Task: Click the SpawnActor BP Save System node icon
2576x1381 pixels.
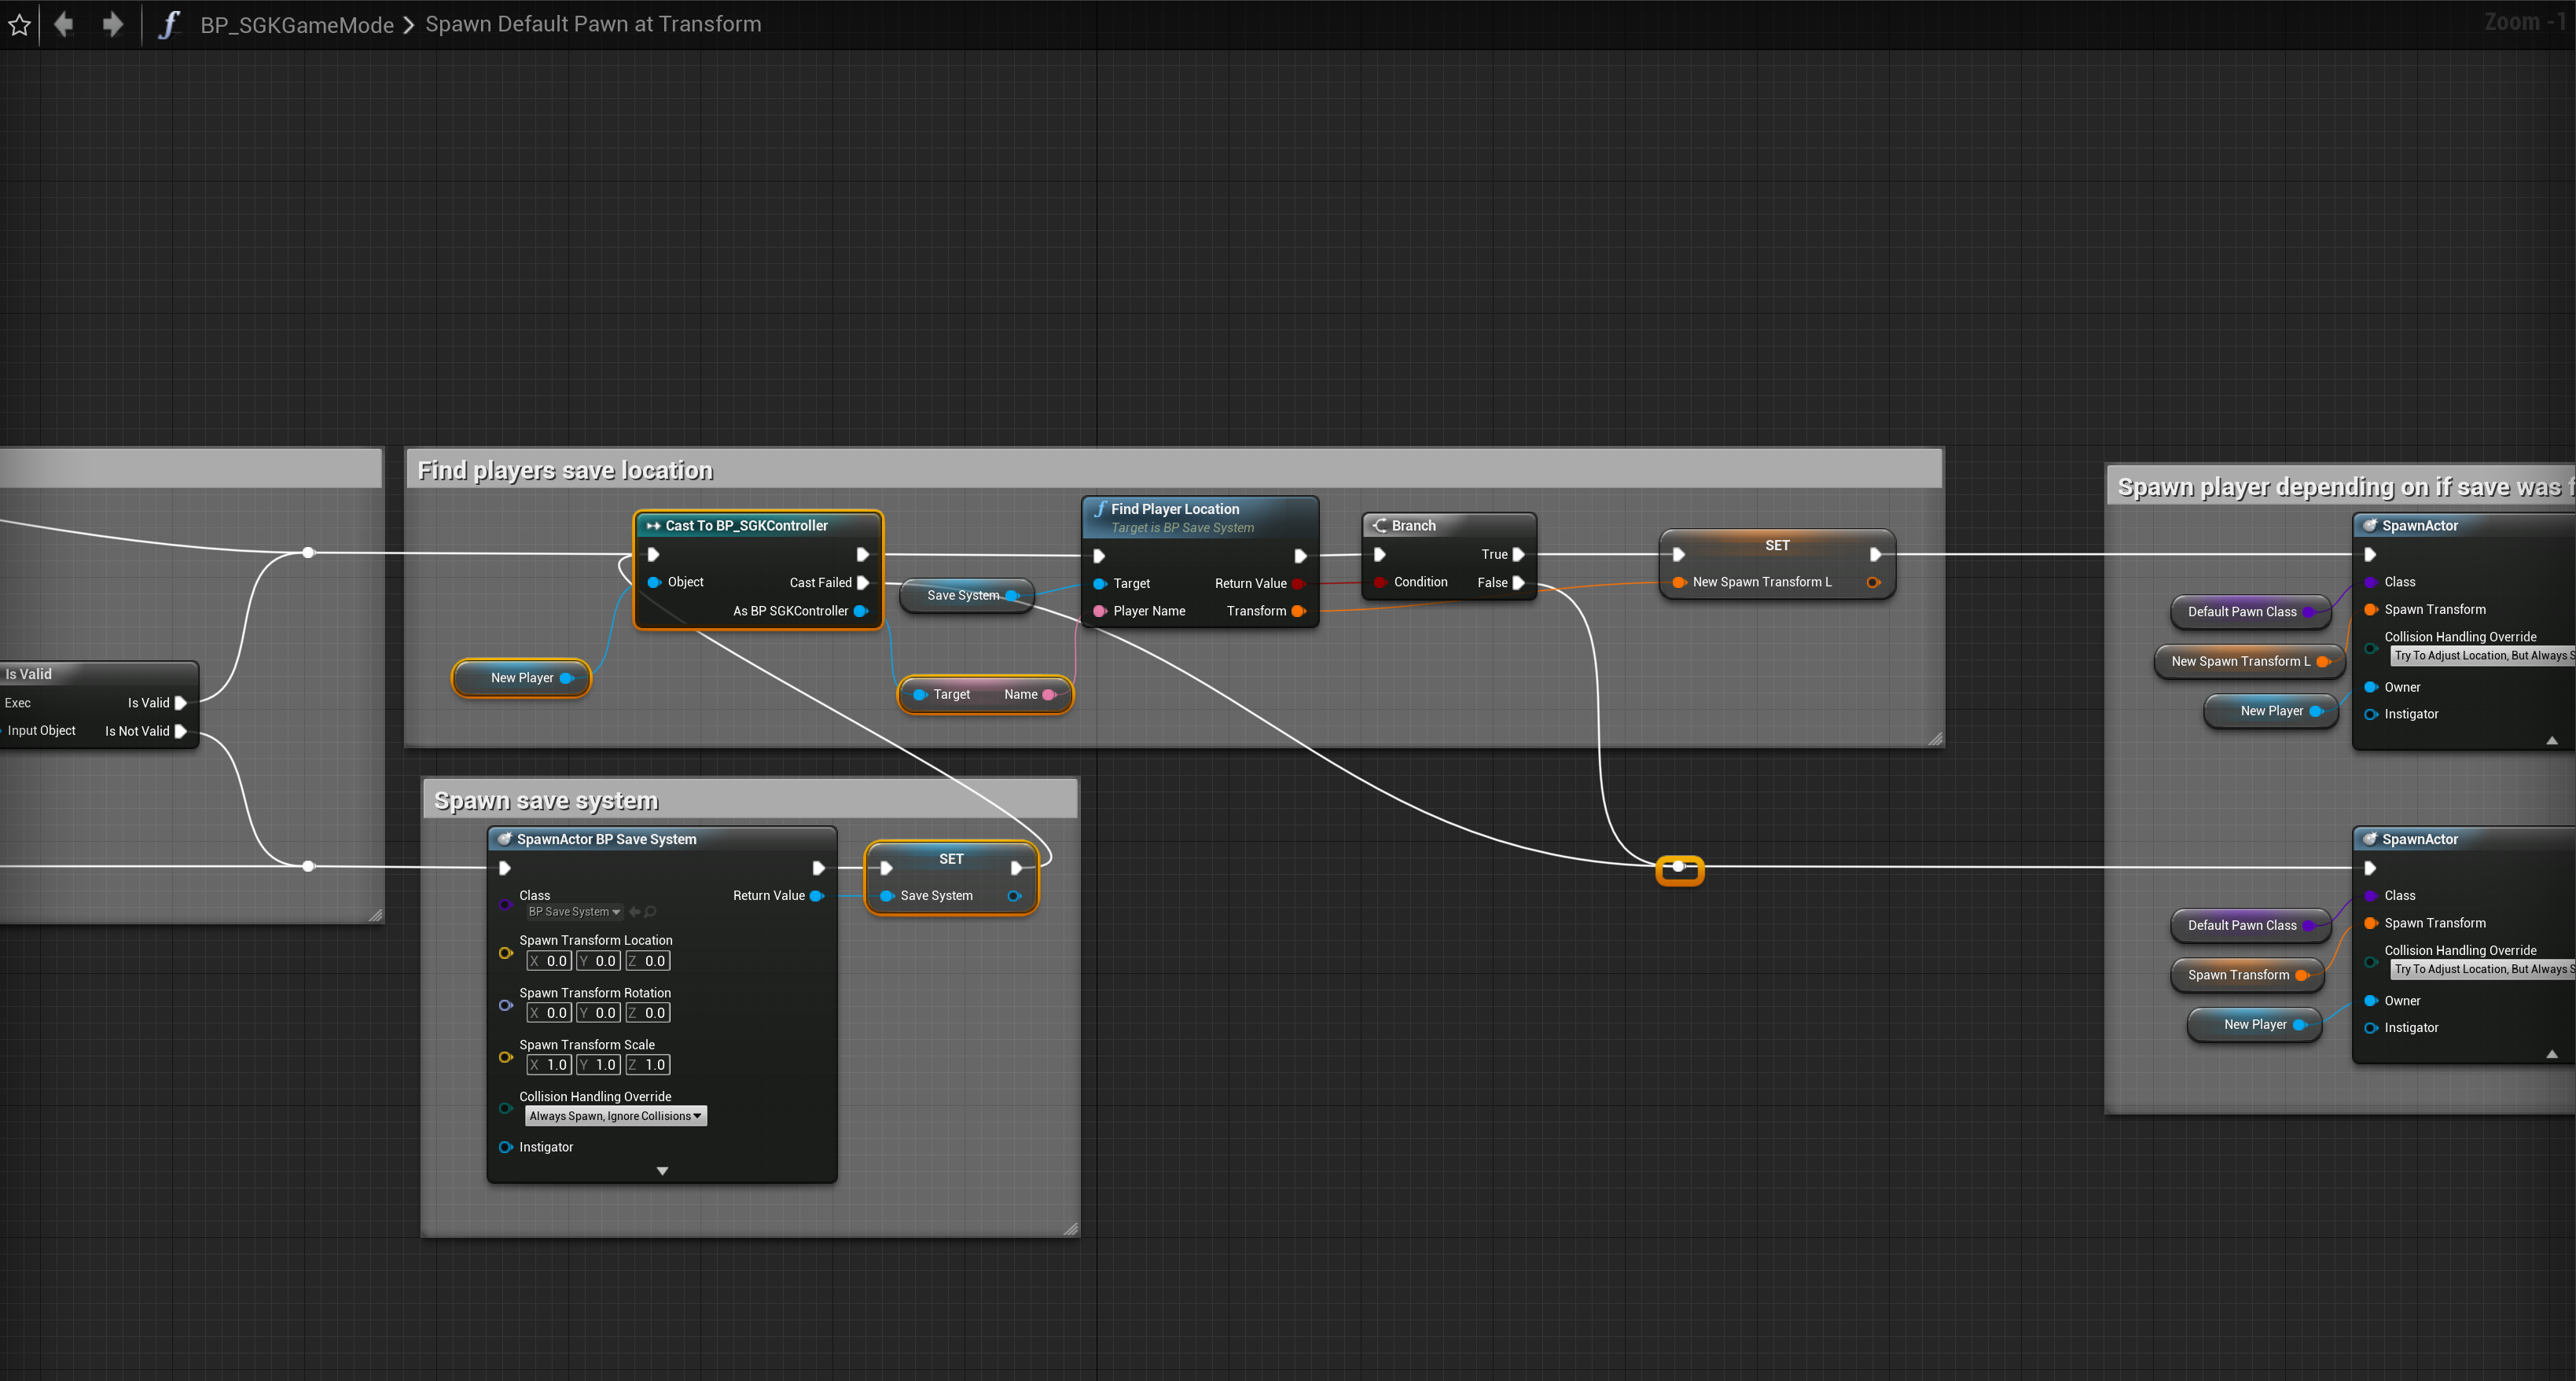Action: (504, 839)
